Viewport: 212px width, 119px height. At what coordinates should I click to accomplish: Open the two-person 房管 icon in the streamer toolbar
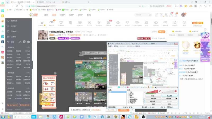tap(146, 22)
